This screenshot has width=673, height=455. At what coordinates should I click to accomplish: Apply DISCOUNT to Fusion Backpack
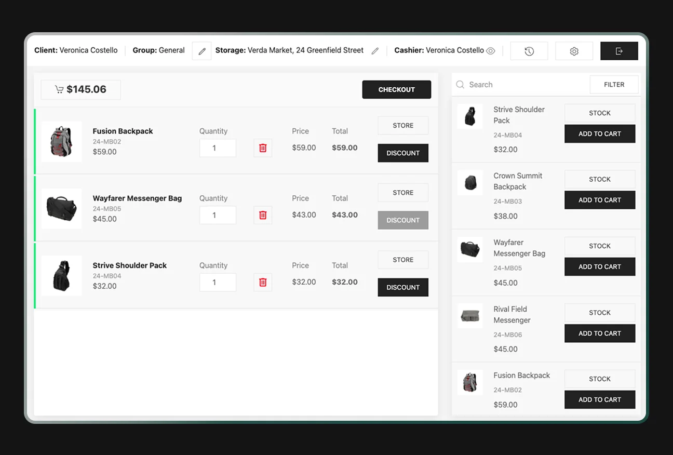click(403, 153)
